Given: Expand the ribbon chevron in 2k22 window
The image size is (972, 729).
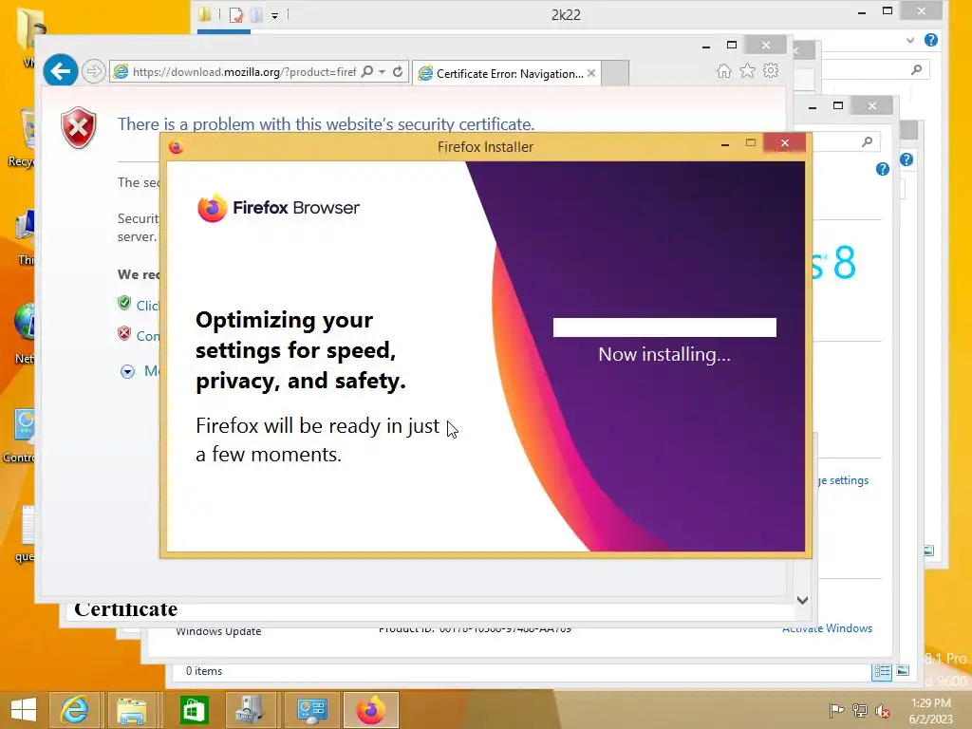Looking at the screenshot, I should [x=910, y=40].
